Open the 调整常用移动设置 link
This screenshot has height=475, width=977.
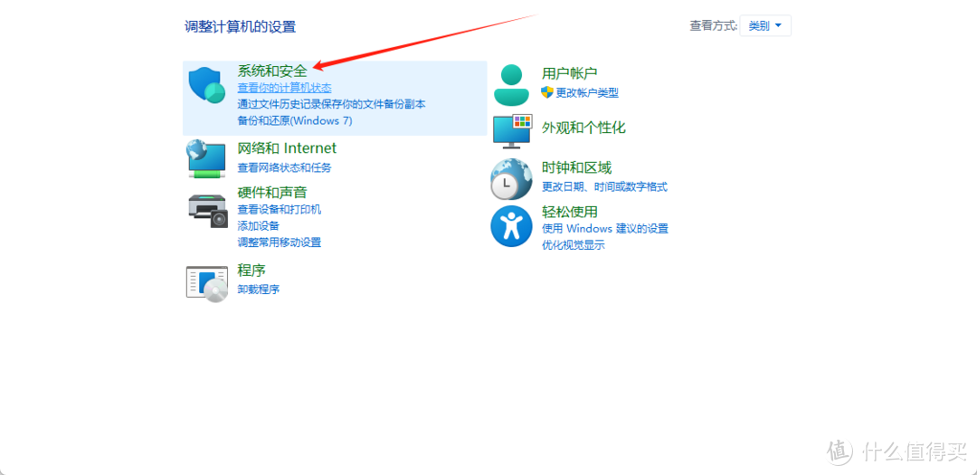[280, 242]
